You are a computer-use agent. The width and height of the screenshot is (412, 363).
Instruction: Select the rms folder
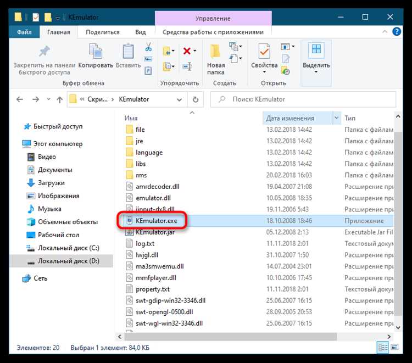tap(141, 175)
